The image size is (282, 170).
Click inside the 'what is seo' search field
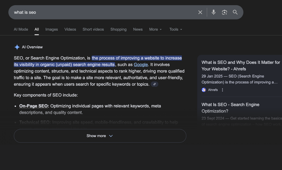[x=104, y=12]
